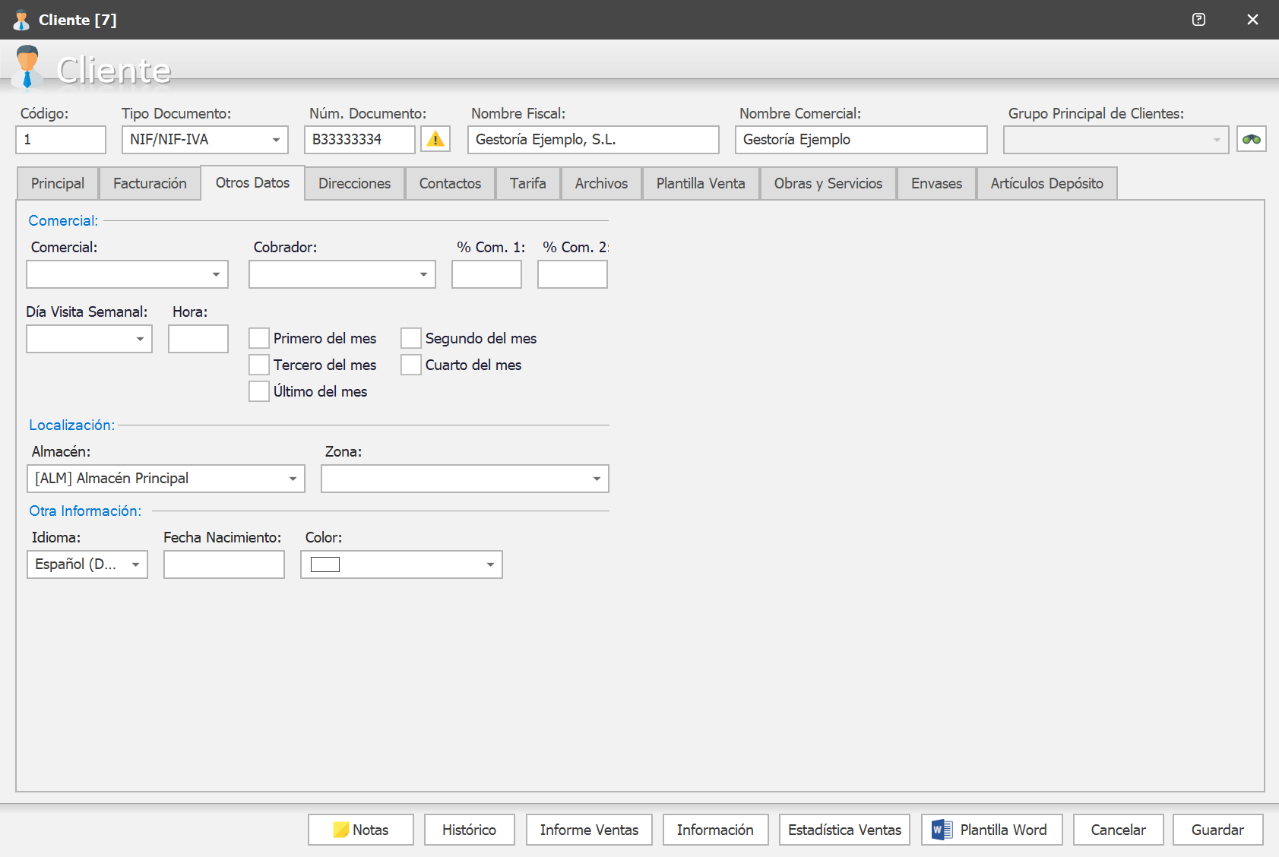1279x857 pixels.
Task: Click the Cancelar button
Action: (x=1118, y=830)
